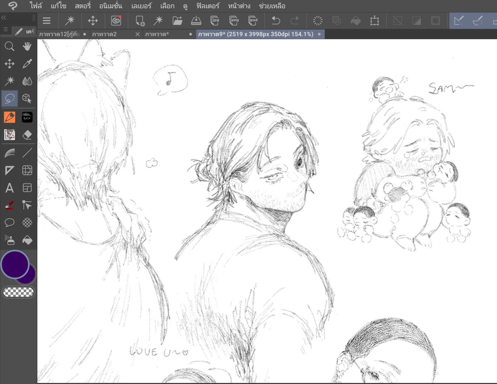Screen dimensions: 497x384
Task: Select the crosshatch Decoration tool
Action: tap(27, 223)
